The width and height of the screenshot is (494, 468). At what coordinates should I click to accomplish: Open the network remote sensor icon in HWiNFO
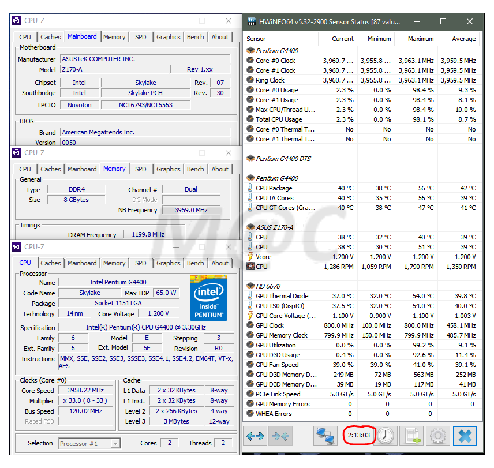(325, 436)
